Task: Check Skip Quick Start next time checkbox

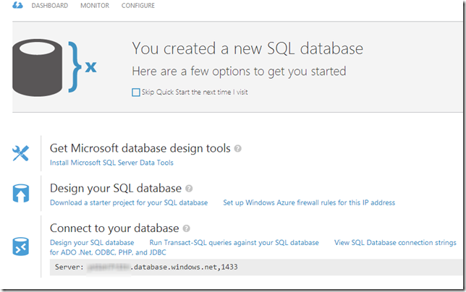Action: 136,93
